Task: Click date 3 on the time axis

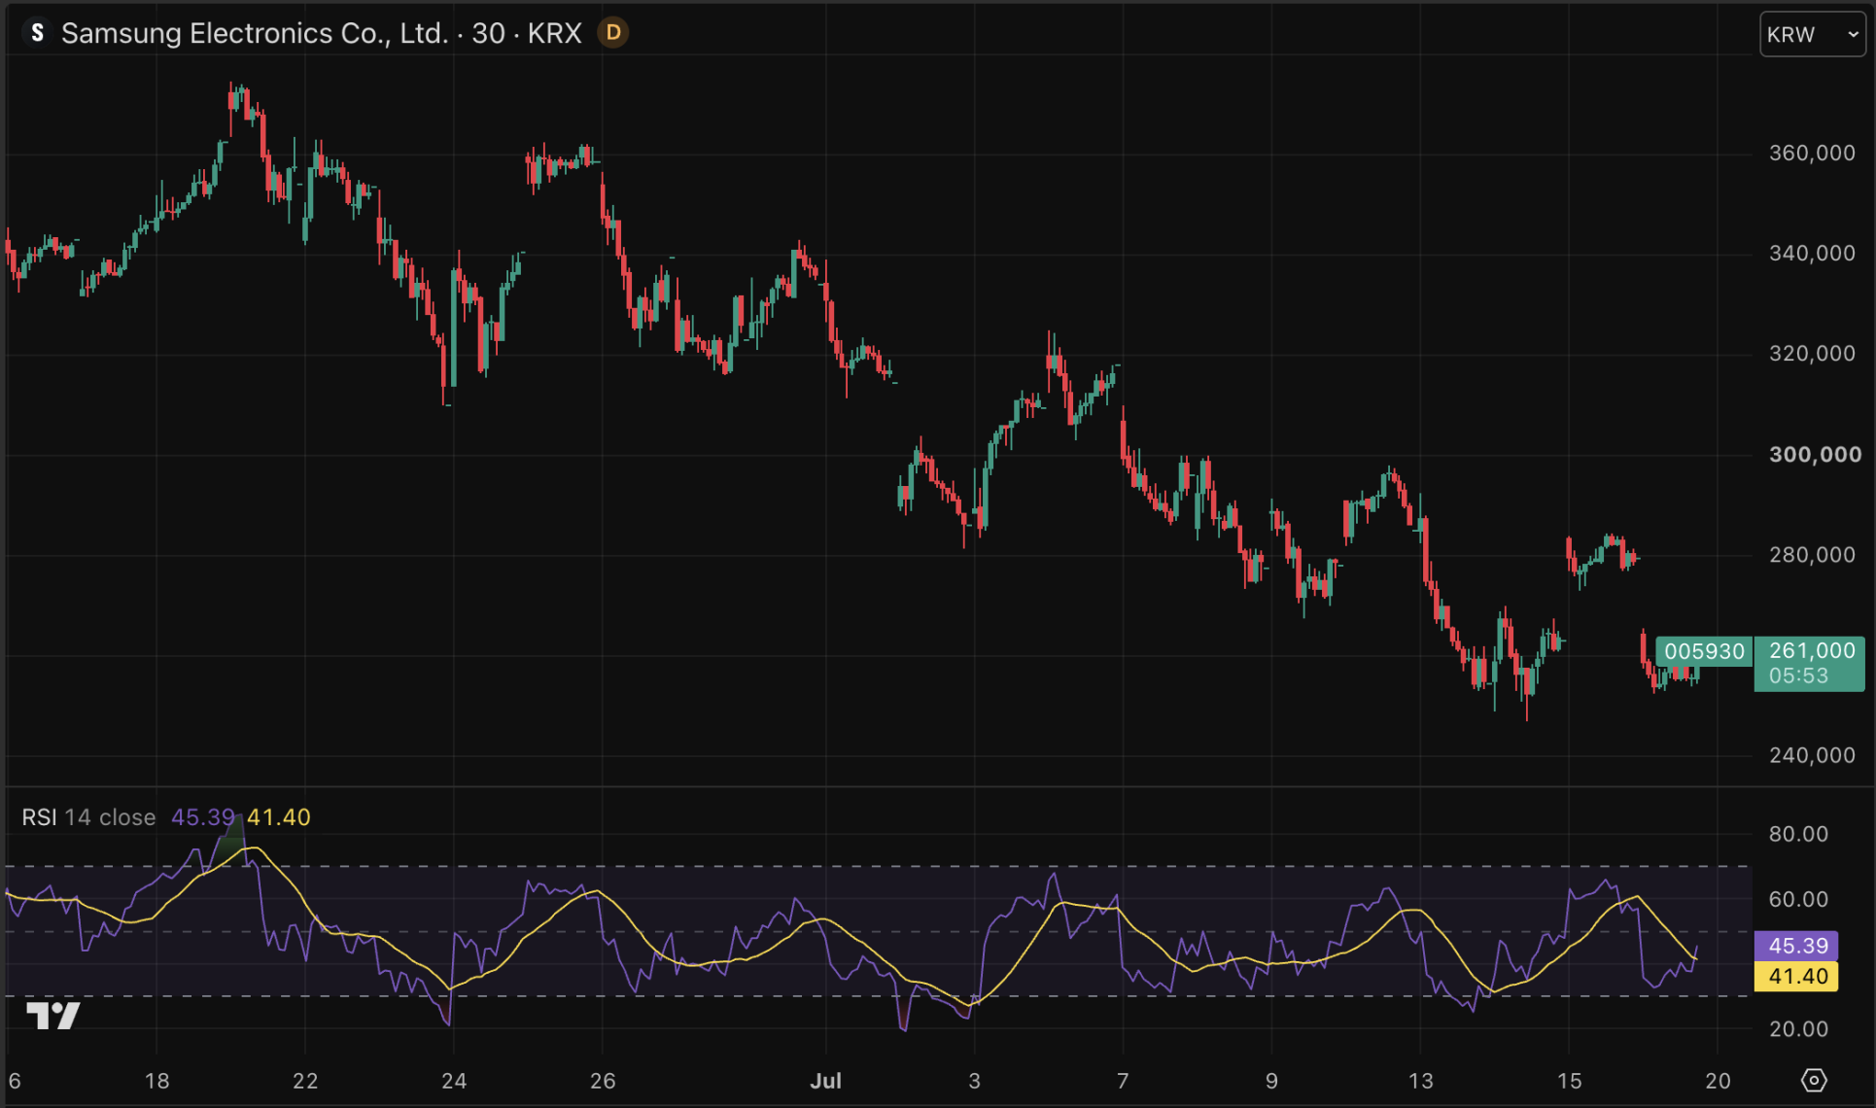Action: pos(974,1081)
